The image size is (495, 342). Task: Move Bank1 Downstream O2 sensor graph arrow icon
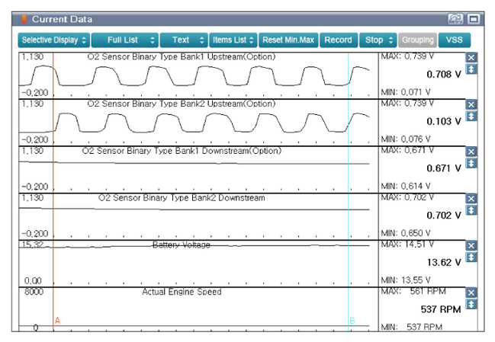click(471, 163)
